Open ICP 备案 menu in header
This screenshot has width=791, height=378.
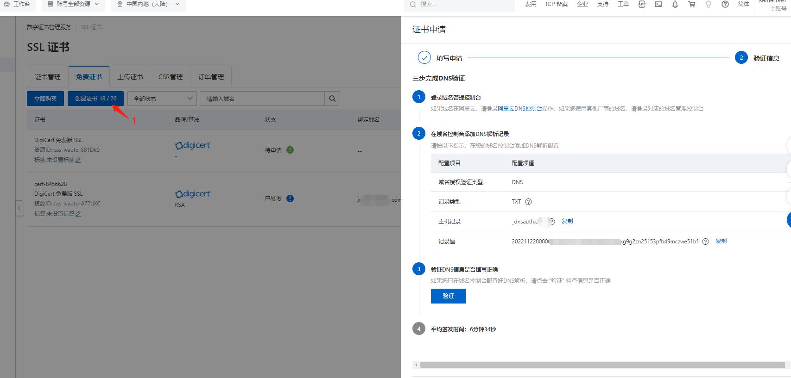tap(557, 4)
